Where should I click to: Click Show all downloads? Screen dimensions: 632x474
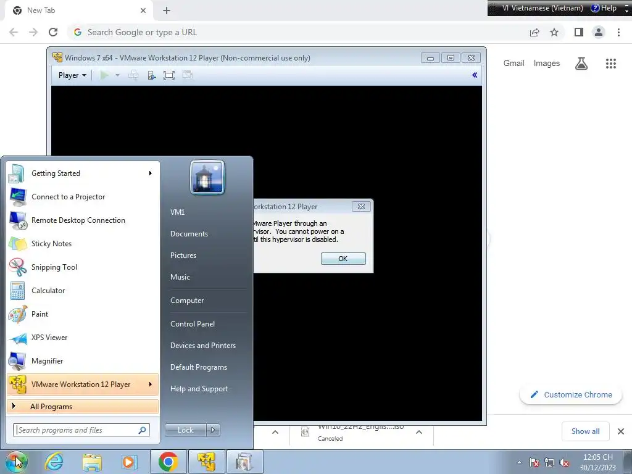585,431
